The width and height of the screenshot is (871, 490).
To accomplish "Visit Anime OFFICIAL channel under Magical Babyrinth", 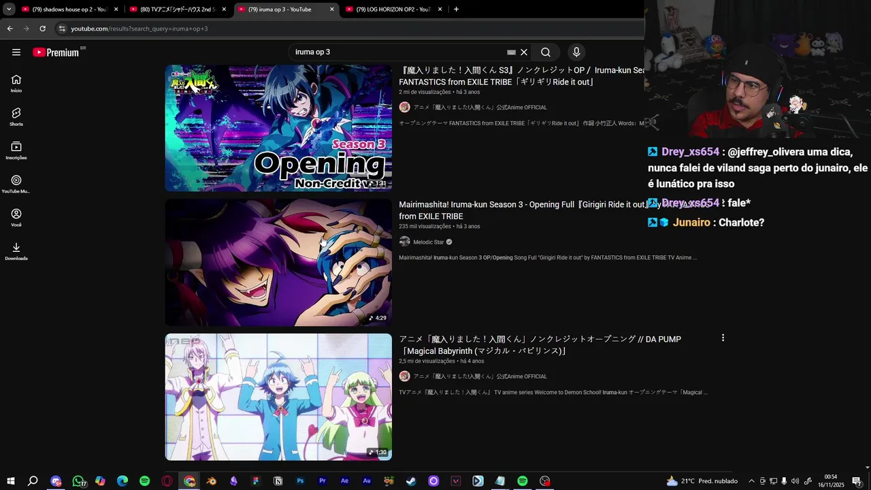I will [x=480, y=376].
